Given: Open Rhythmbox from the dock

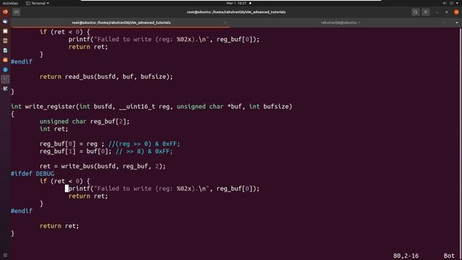Looking at the screenshot, I should [5, 41].
